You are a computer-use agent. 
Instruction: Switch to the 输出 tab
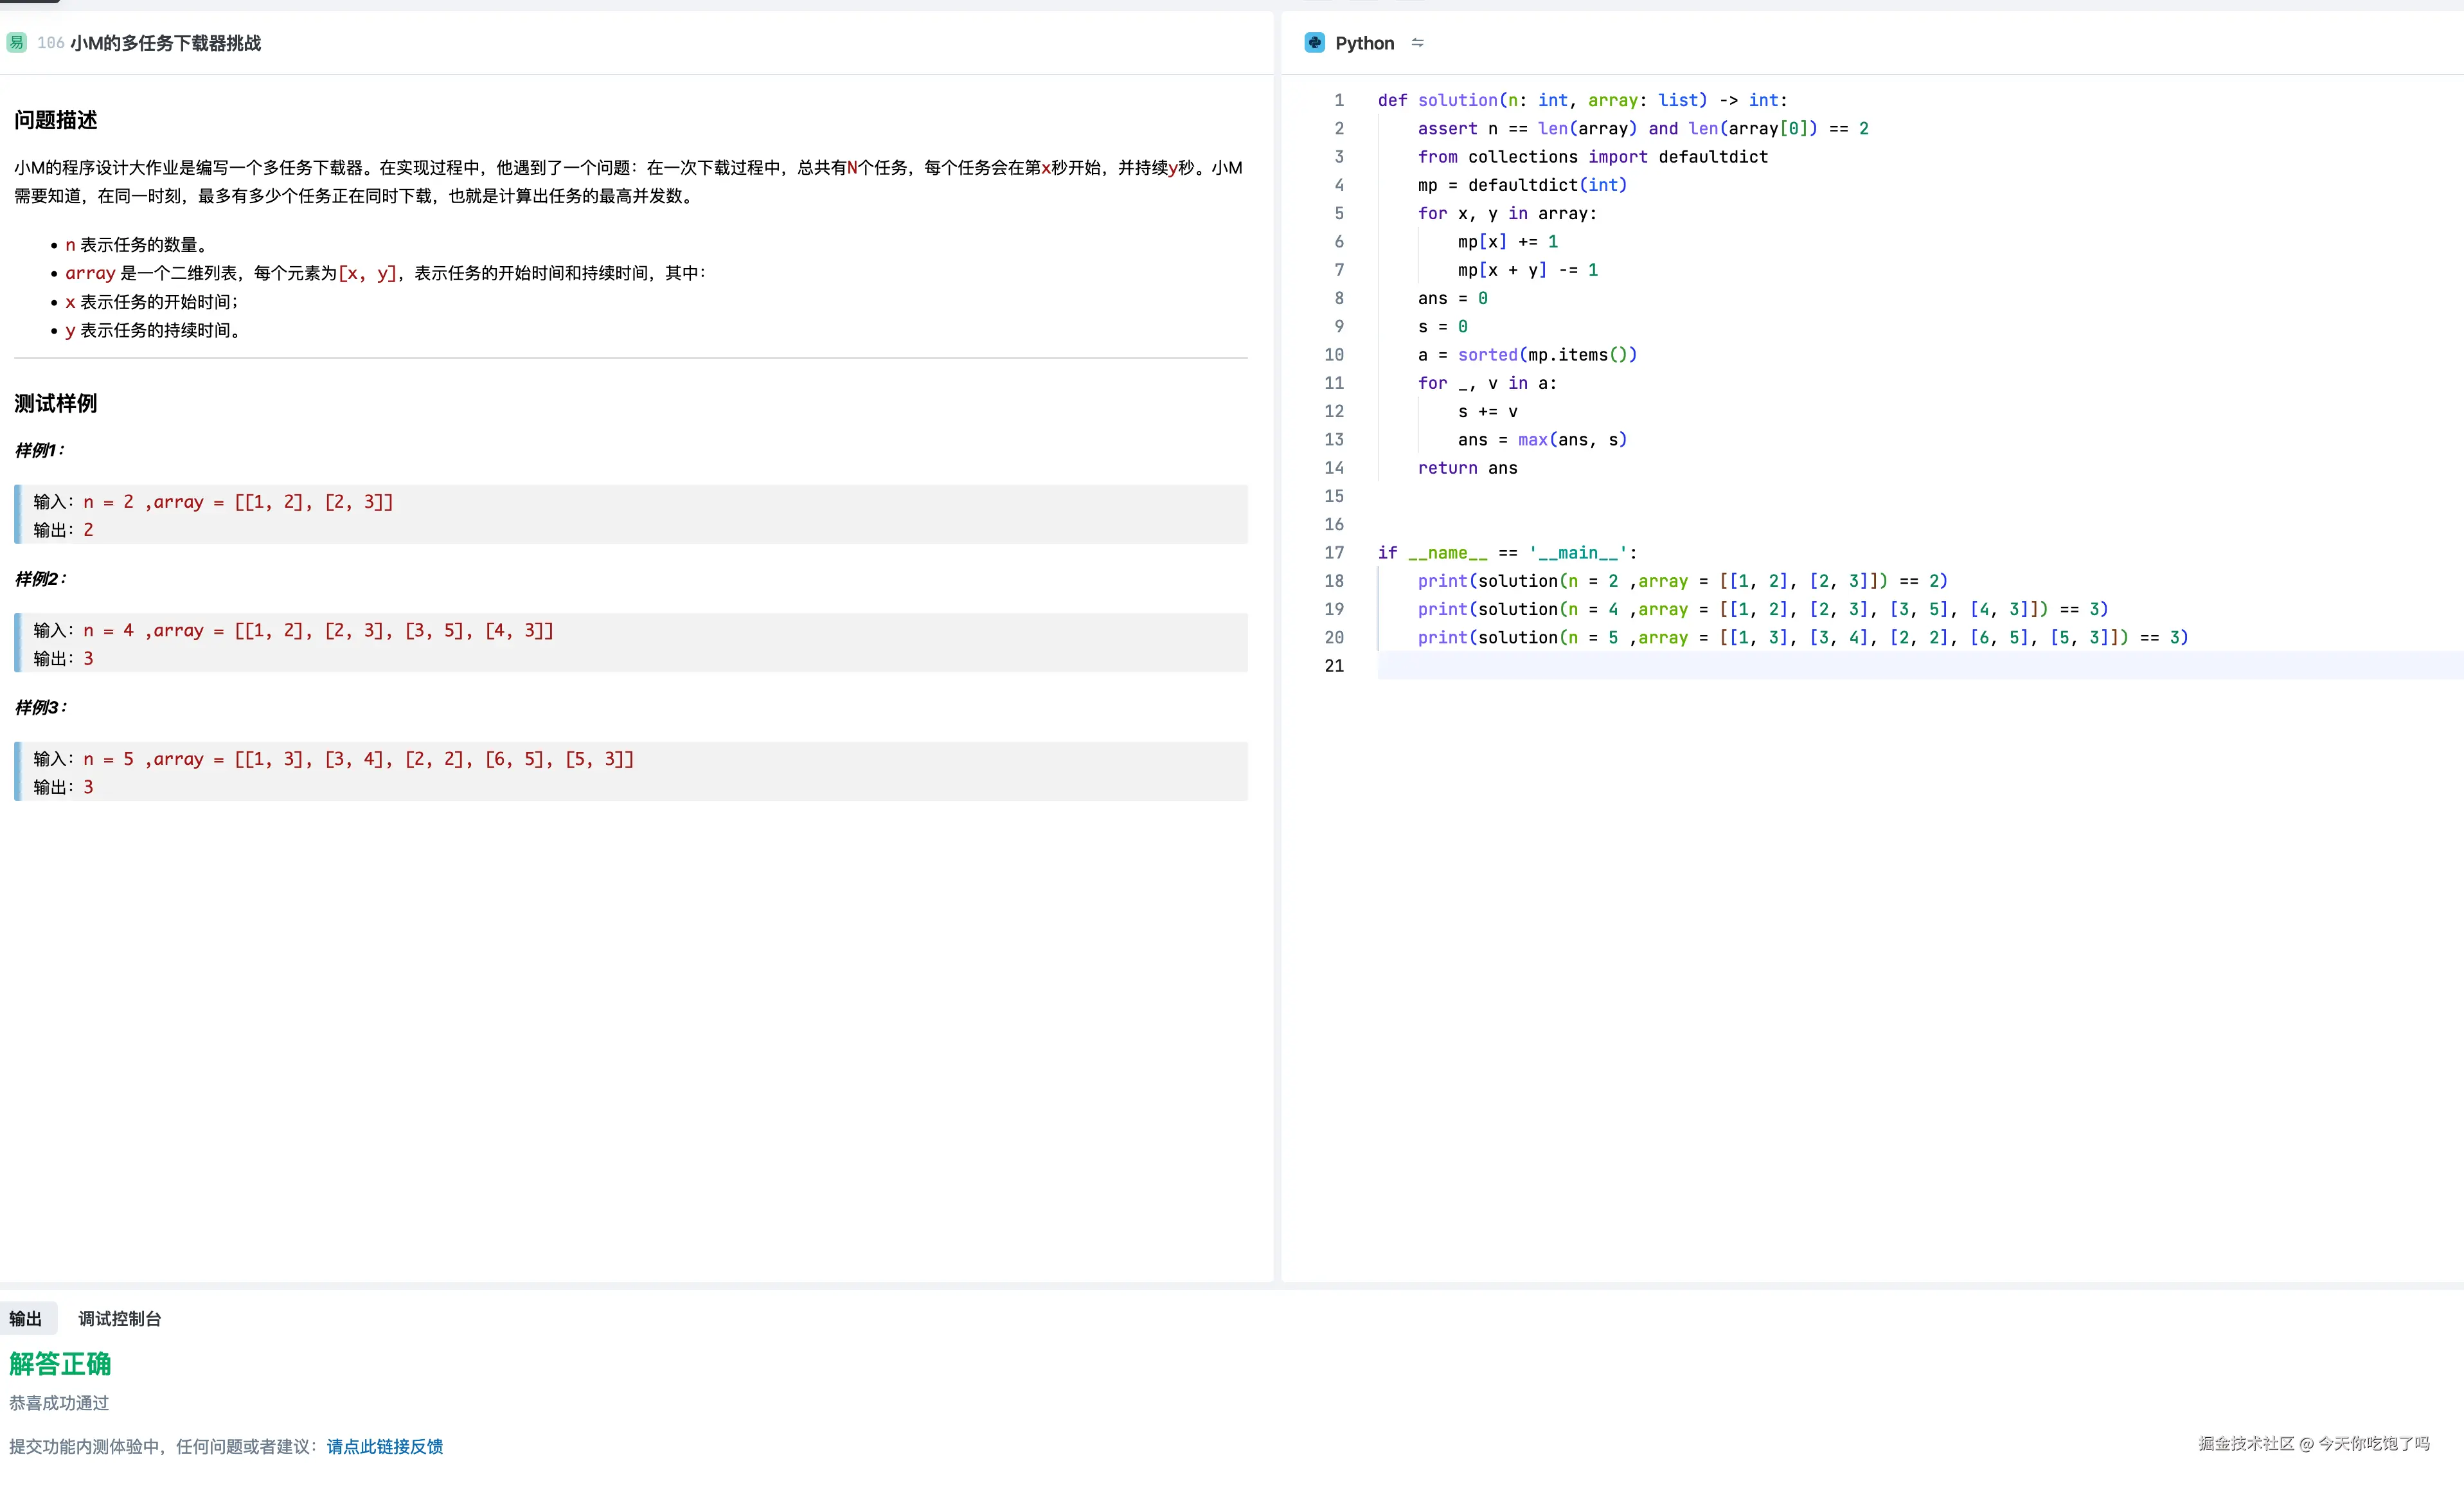26,1318
